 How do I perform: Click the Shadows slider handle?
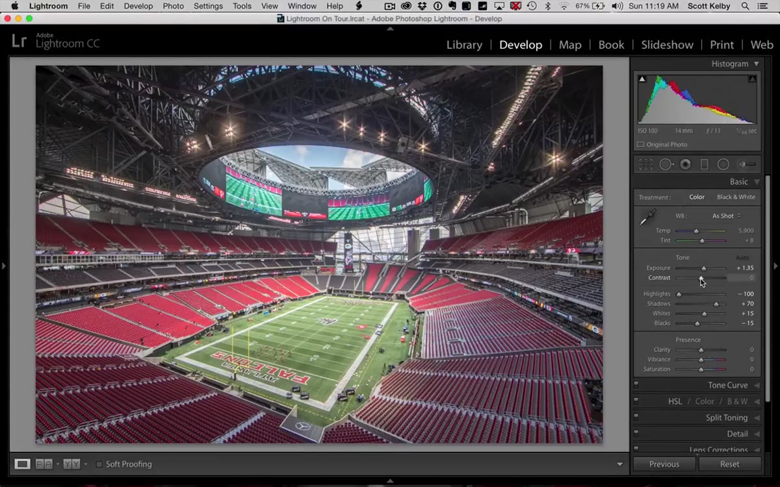[716, 304]
